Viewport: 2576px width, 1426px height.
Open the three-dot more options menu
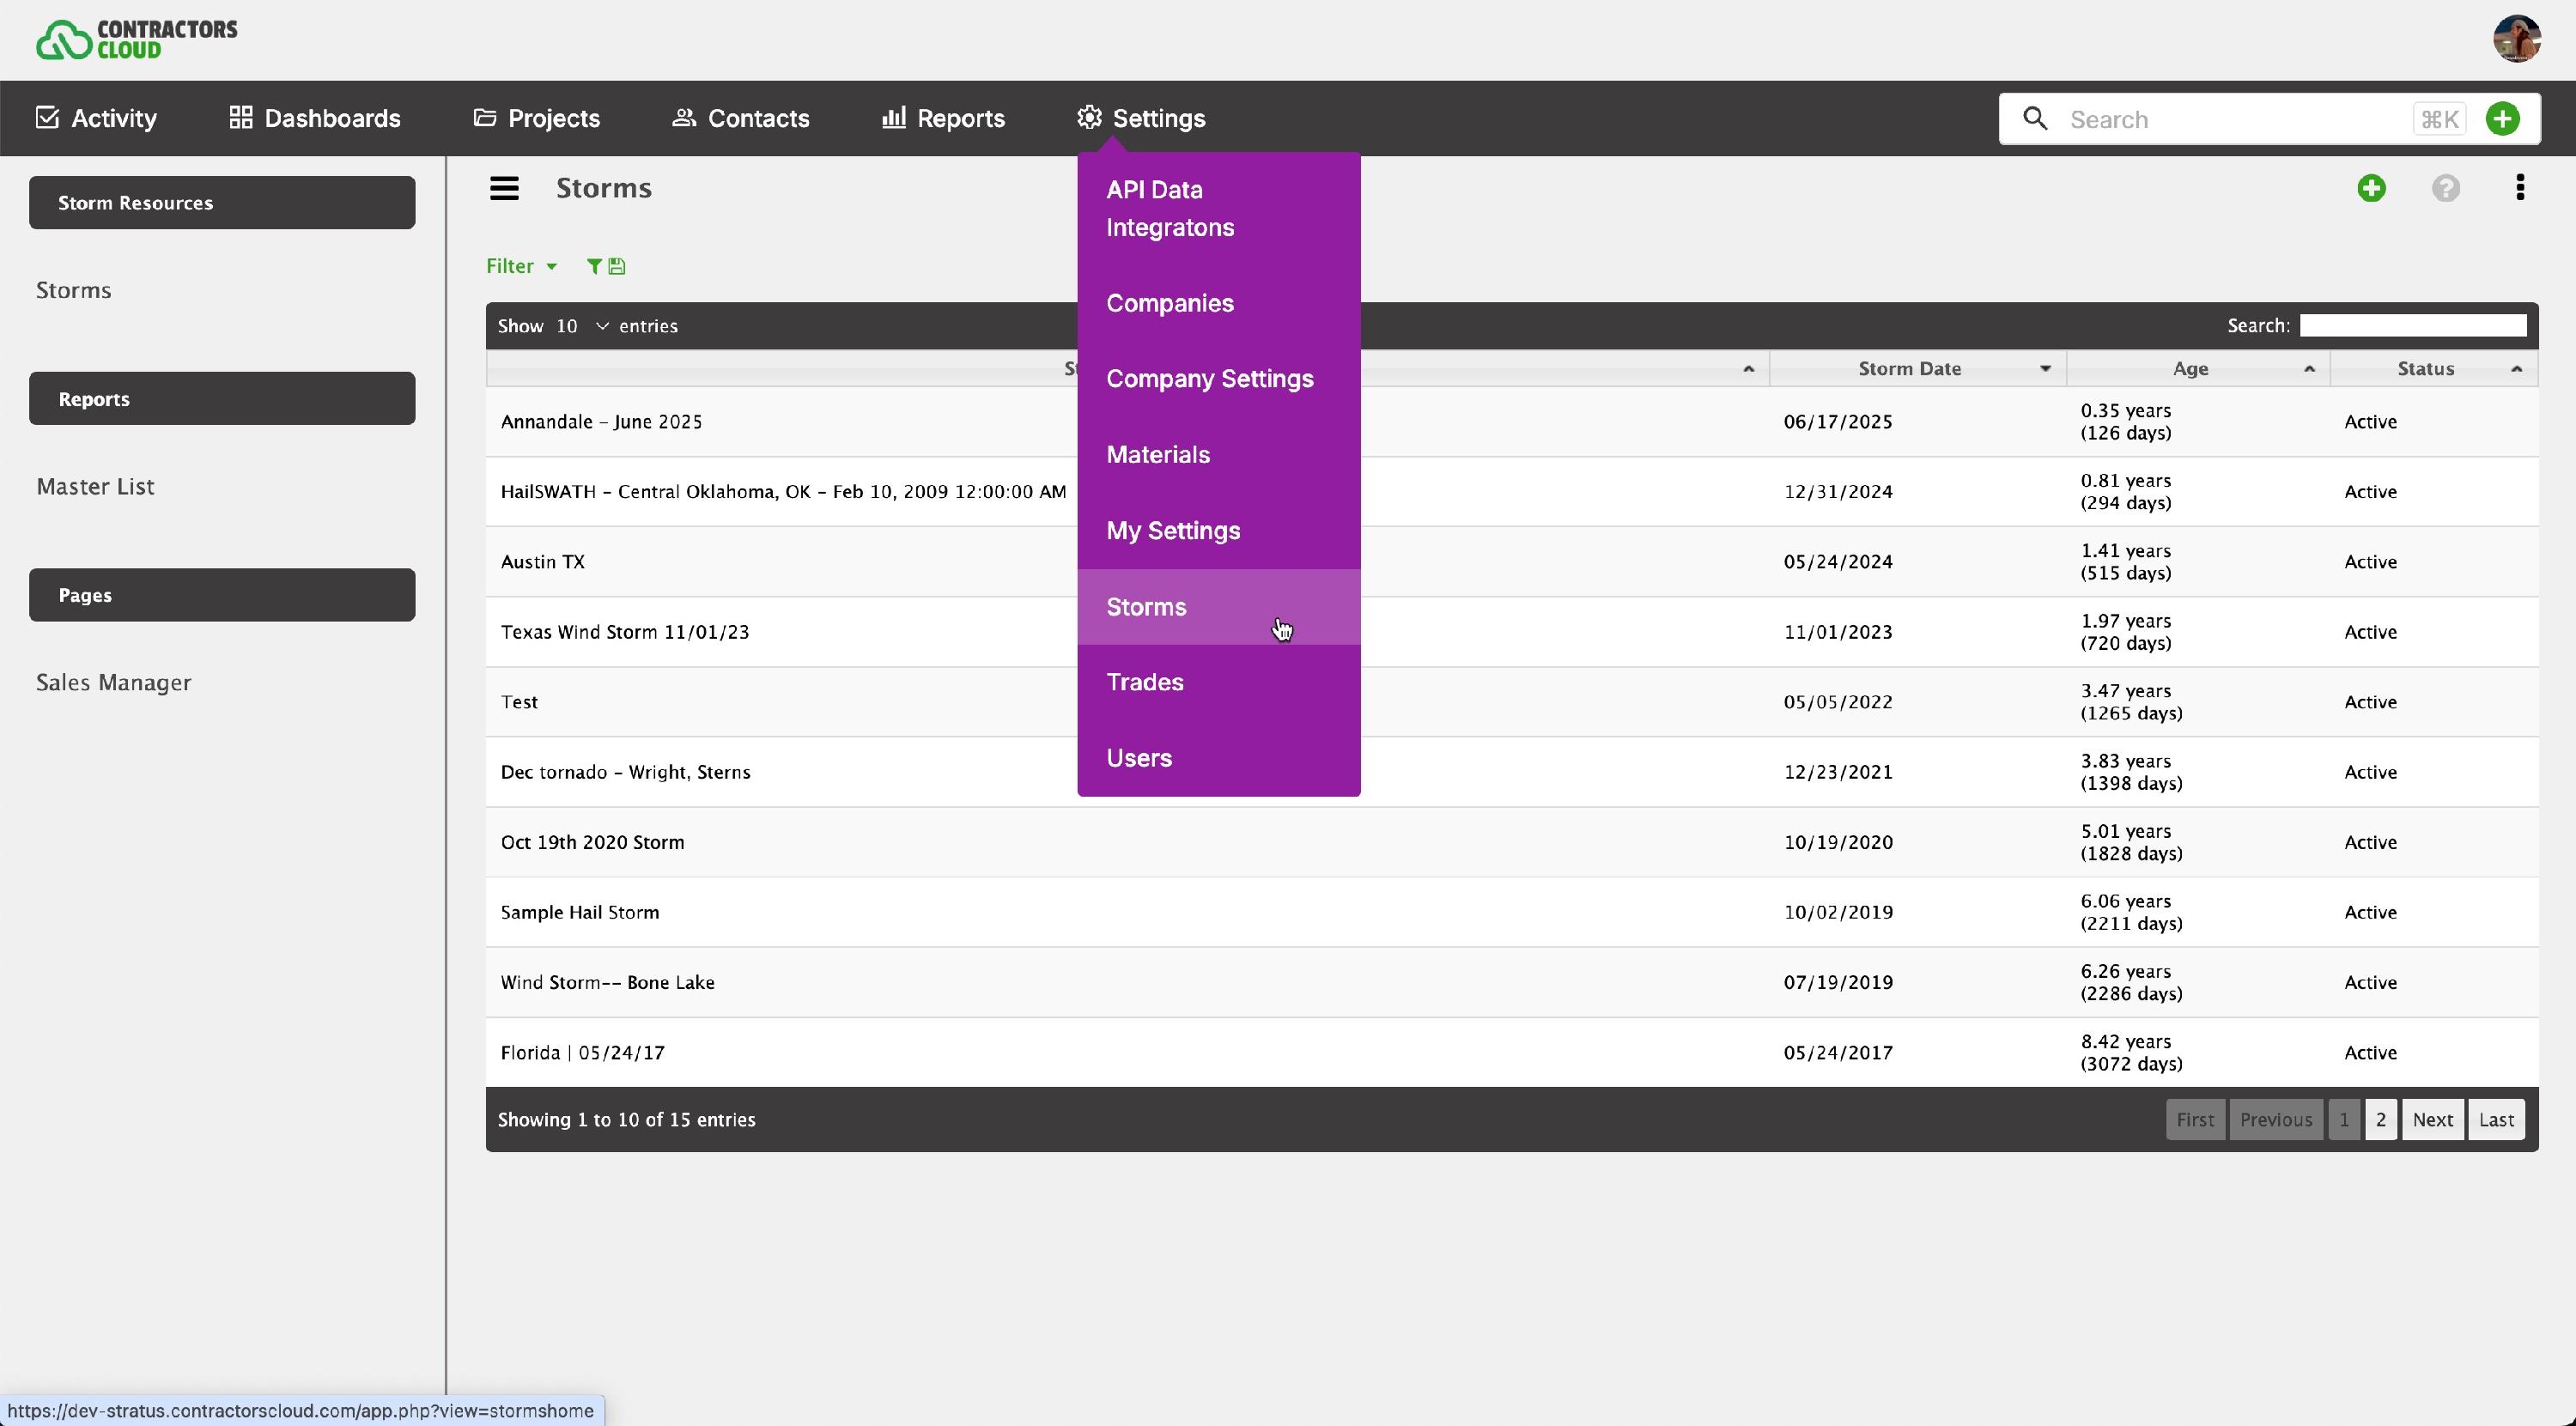click(x=2520, y=188)
